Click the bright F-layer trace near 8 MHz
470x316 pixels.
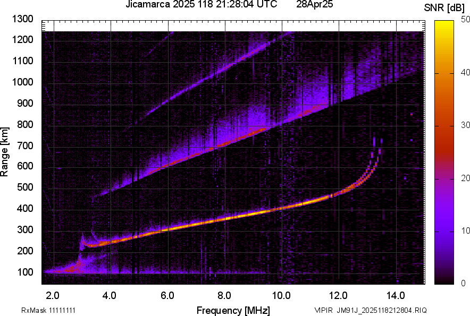[225, 218]
